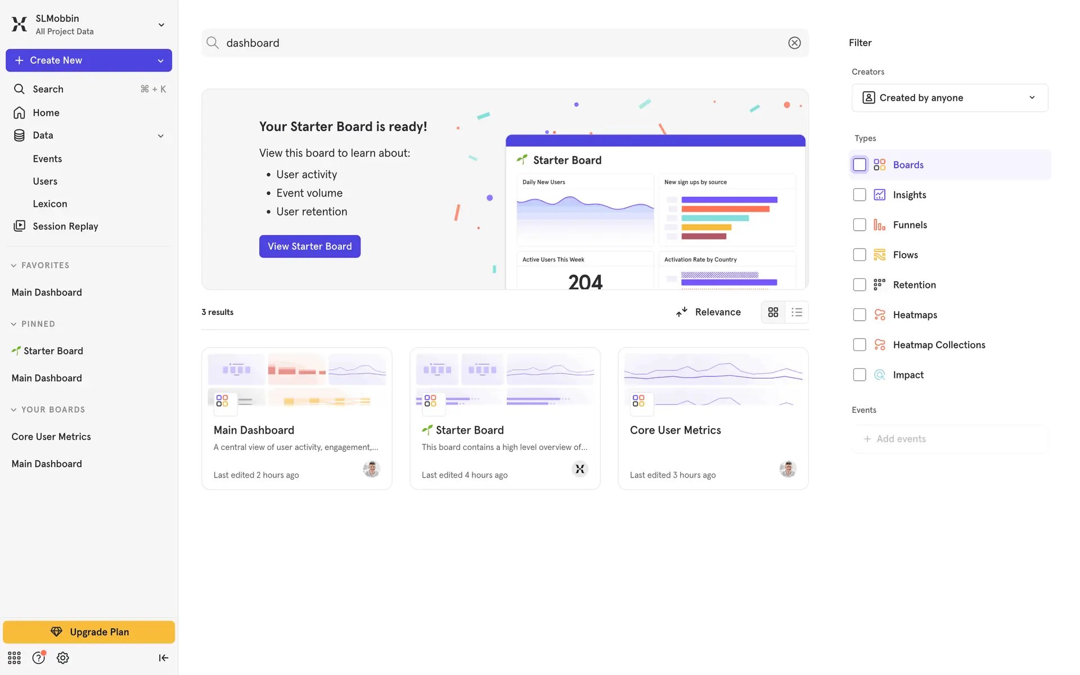Tick the Retention filter checkbox
This screenshot has height=675, width=1080.
[x=859, y=285]
